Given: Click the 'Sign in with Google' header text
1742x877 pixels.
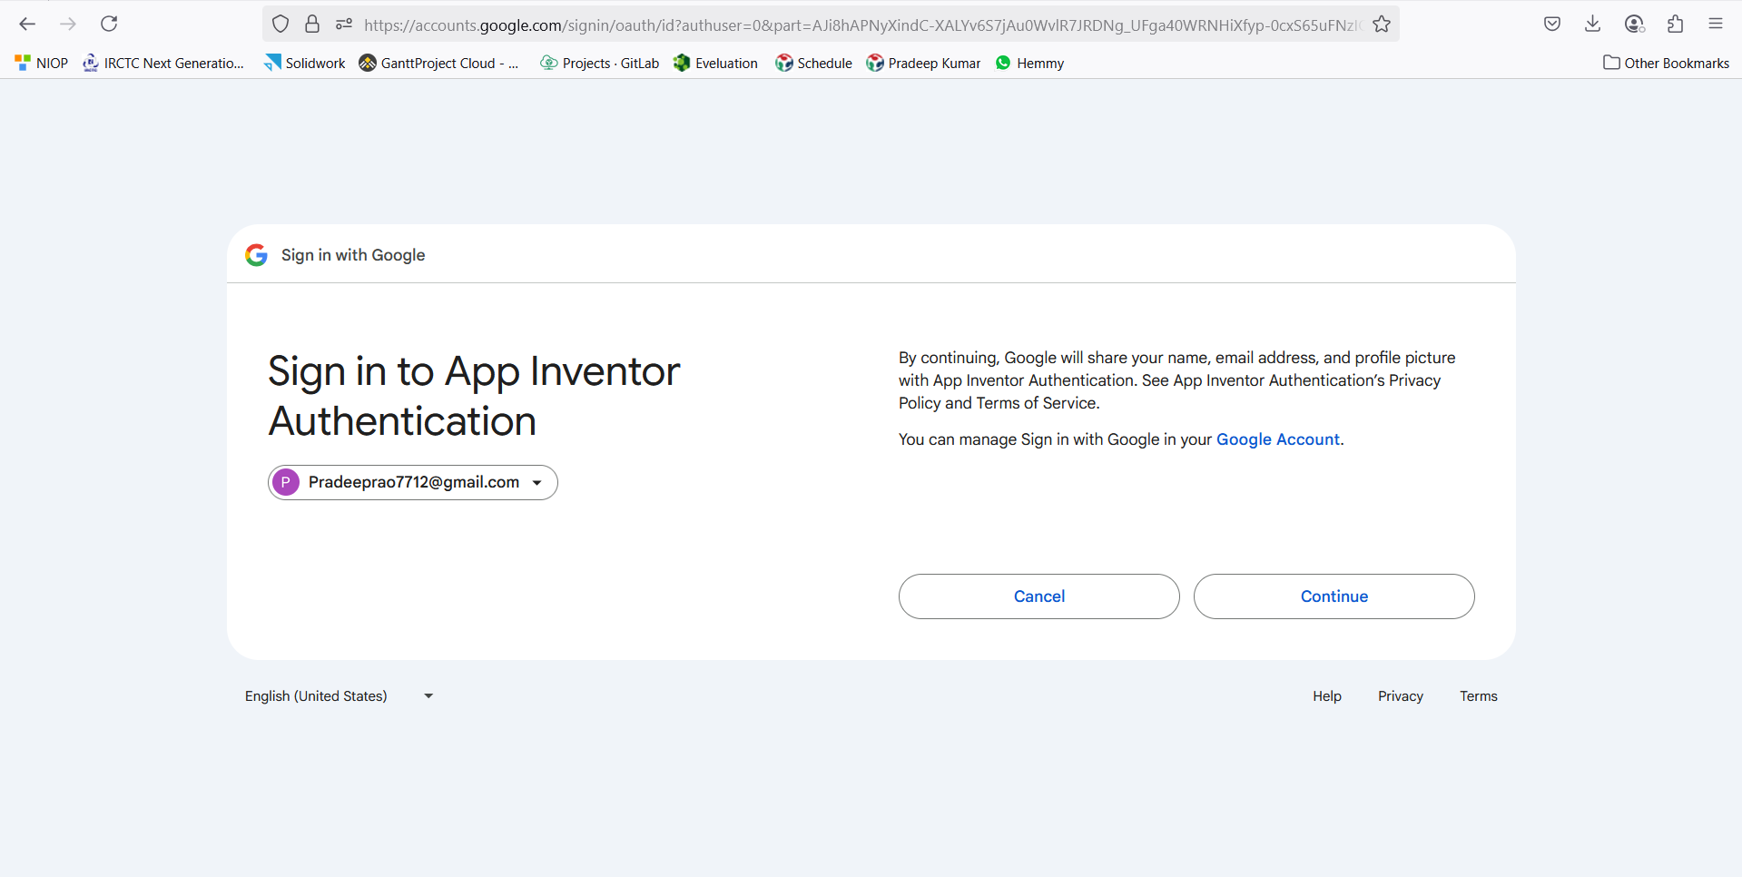Looking at the screenshot, I should 353,255.
